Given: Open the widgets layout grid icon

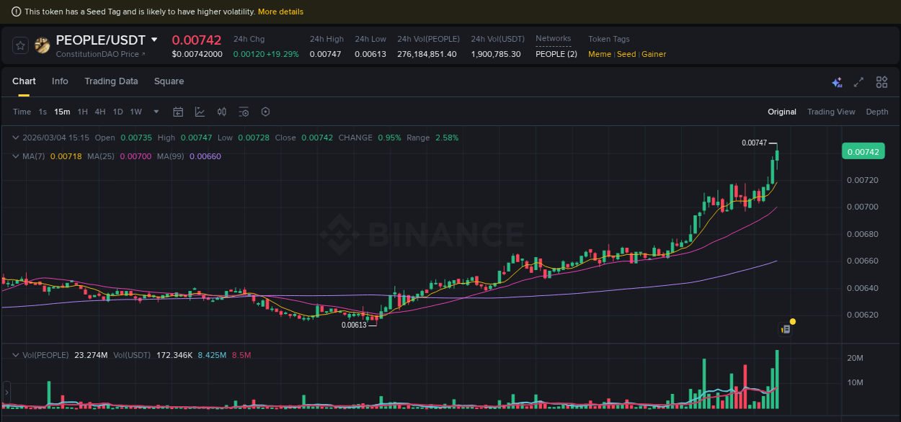Looking at the screenshot, I should point(881,83).
